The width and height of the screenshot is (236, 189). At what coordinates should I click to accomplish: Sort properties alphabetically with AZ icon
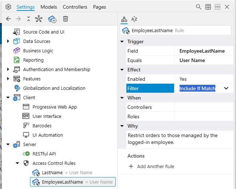pos(134,19)
